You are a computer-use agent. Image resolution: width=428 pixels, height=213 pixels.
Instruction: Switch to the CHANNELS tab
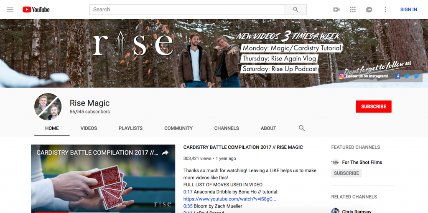coord(227,128)
